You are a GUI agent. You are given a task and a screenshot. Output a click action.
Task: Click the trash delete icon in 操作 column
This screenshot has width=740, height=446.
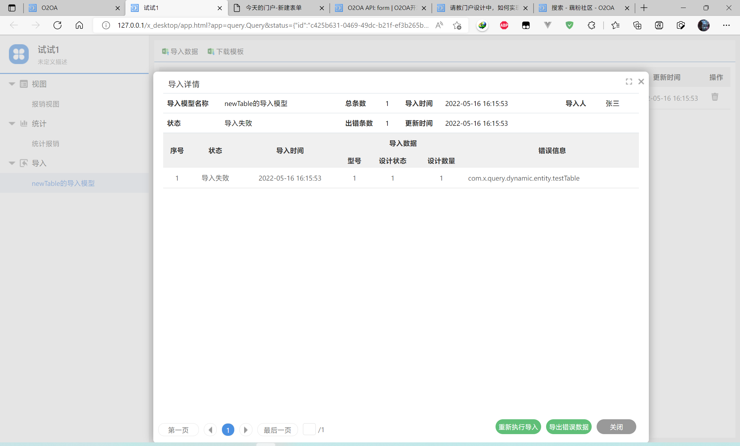click(x=715, y=97)
